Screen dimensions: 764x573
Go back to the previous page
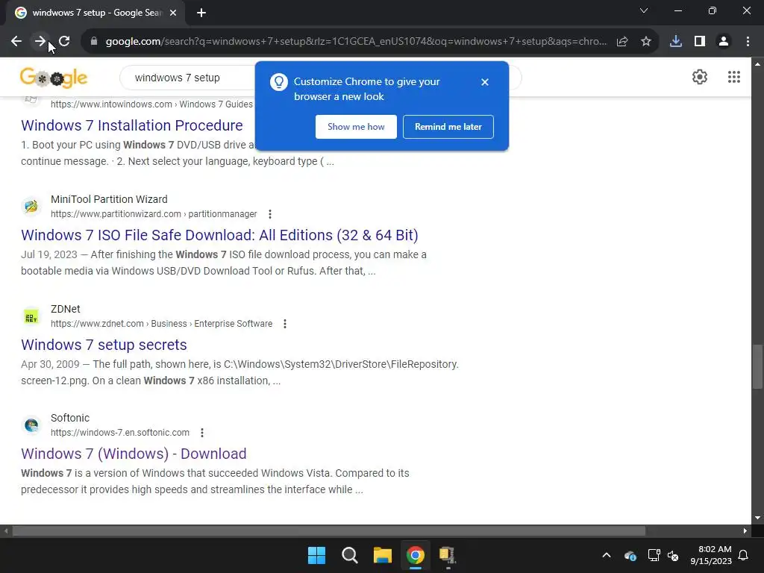[x=16, y=42]
